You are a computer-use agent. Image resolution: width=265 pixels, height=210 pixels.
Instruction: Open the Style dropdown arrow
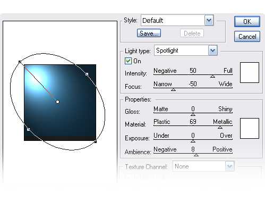pos(209,20)
